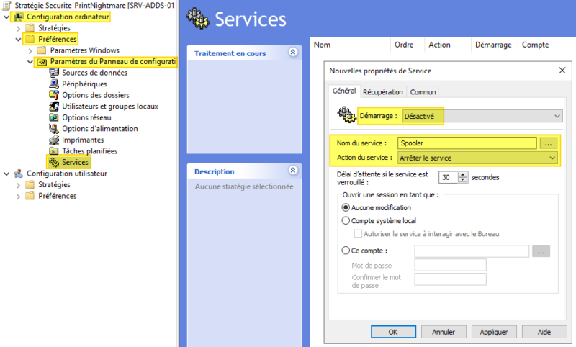Expand Préférences under Configuration utilisateur
This screenshot has width=576, height=347.
tap(19, 196)
